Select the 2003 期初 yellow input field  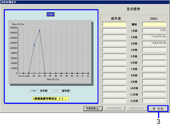(154, 24)
